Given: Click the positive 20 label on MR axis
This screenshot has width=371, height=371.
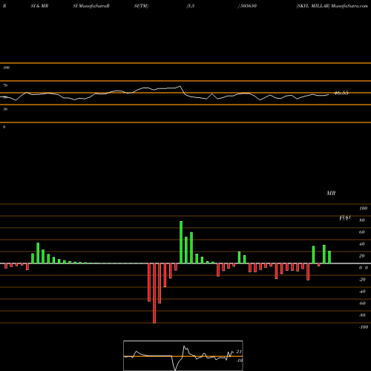Looking at the screenshot, I should point(362,256).
